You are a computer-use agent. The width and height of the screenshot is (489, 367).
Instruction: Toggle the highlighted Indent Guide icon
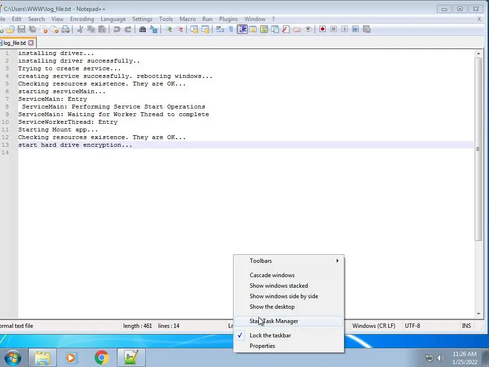pyautogui.click(x=242, y=29)
